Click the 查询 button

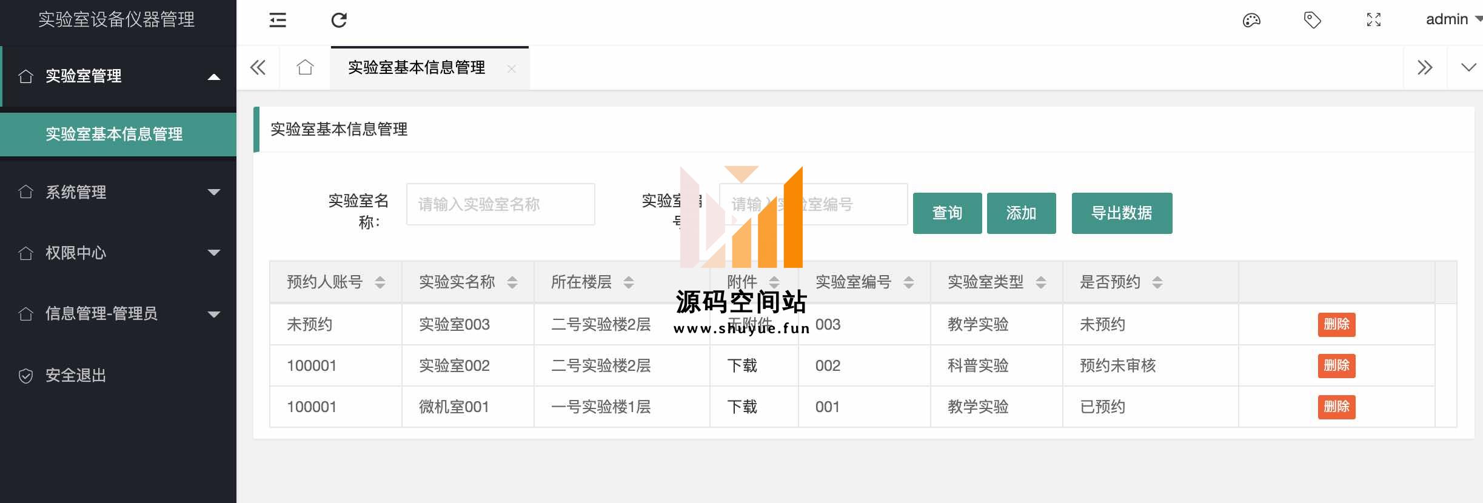click(947, 213)
